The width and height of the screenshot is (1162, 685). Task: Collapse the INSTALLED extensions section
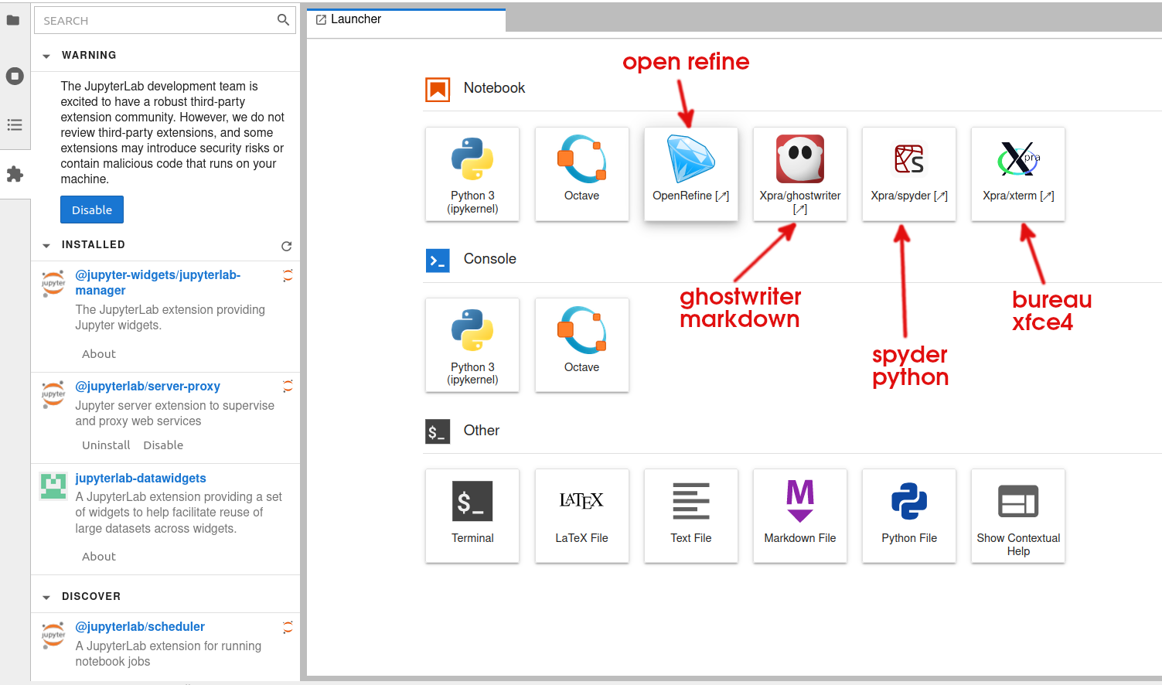coord(46,245)
